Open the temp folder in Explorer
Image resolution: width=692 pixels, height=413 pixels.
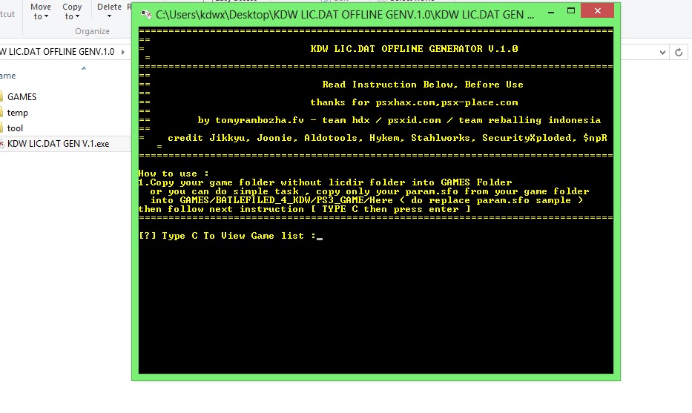click(17, 113)
